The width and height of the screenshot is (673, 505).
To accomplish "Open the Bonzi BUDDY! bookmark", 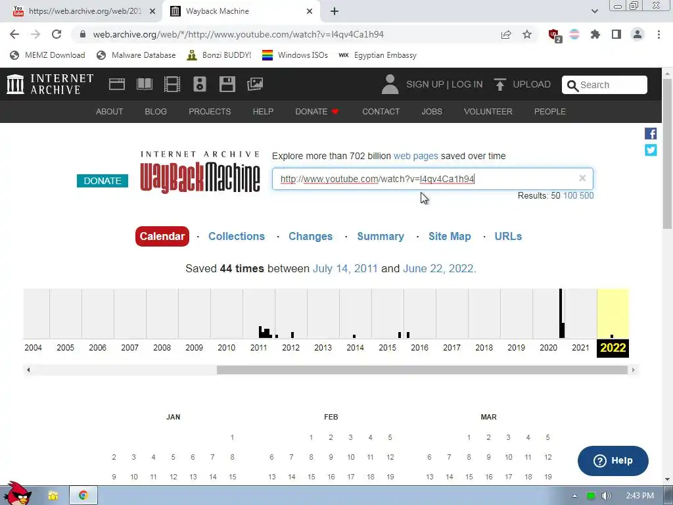I will (219, 55).
